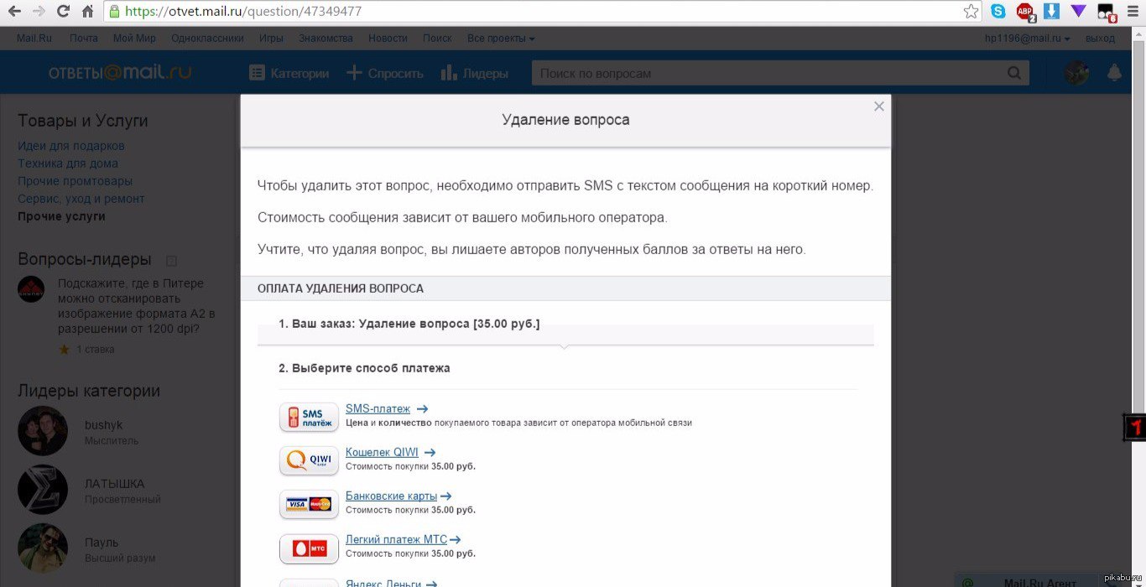Open the Skype extension icon
Image resolution: width=1146 pixels, height=587 pixels.
(998, 12)
